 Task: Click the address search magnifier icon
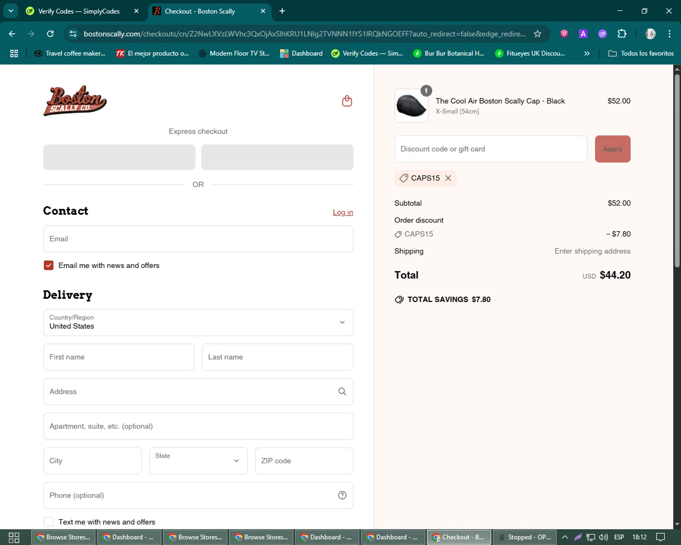pos(342,391)
